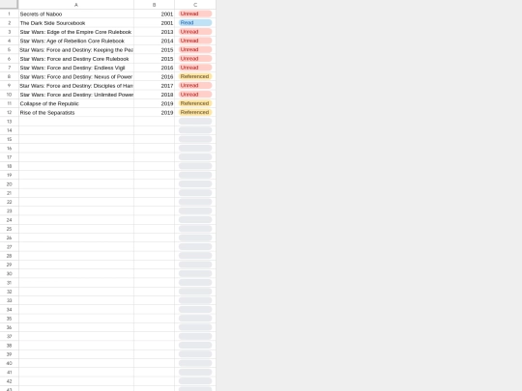Open the Referenced chip for Nexus of Power
Image resolution: width=522 pixels, height=391 pixels.
pos(195,76)
